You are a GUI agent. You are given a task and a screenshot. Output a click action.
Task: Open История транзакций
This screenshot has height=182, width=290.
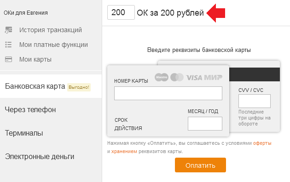[x=51, y=30]
